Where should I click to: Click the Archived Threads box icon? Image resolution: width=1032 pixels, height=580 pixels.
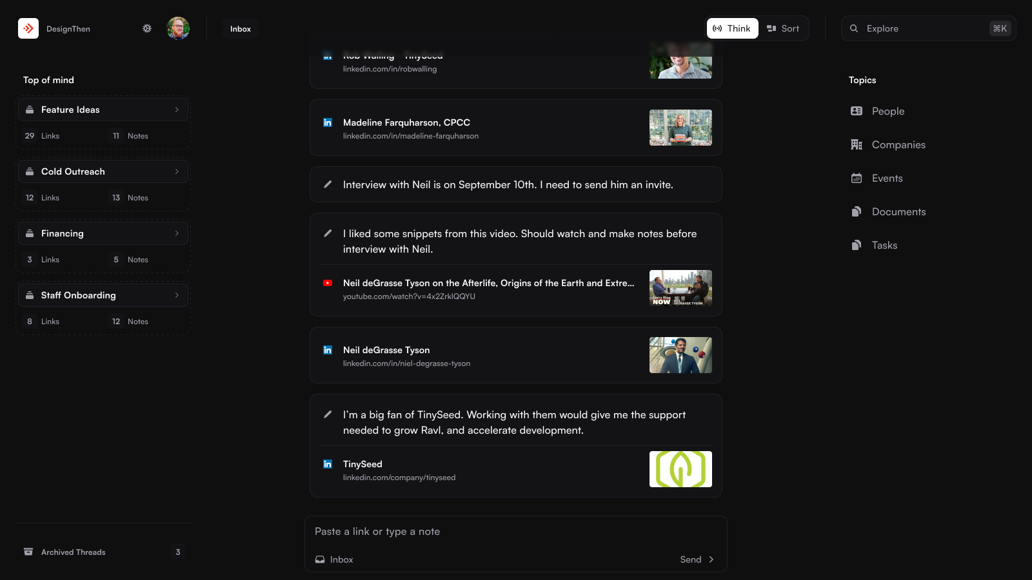[x=28, y=552]
